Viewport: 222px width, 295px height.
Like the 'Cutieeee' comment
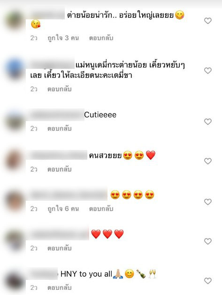(x=208, y=122)
